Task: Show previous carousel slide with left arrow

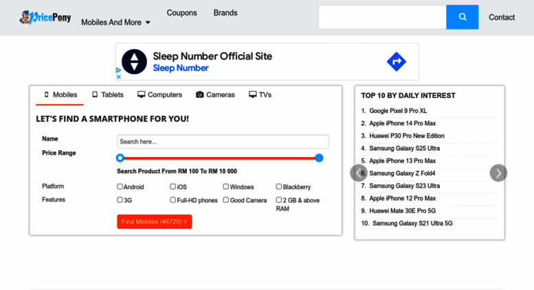Action: (x=359, y=173)
